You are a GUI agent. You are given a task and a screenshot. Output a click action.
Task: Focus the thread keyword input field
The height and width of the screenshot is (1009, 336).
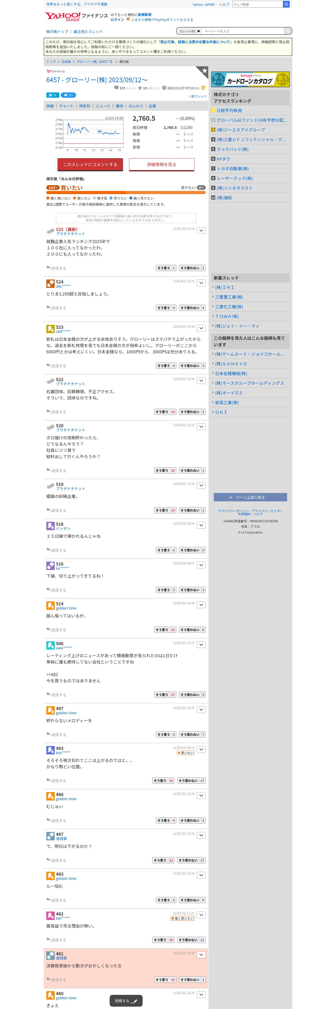(243, 31)
